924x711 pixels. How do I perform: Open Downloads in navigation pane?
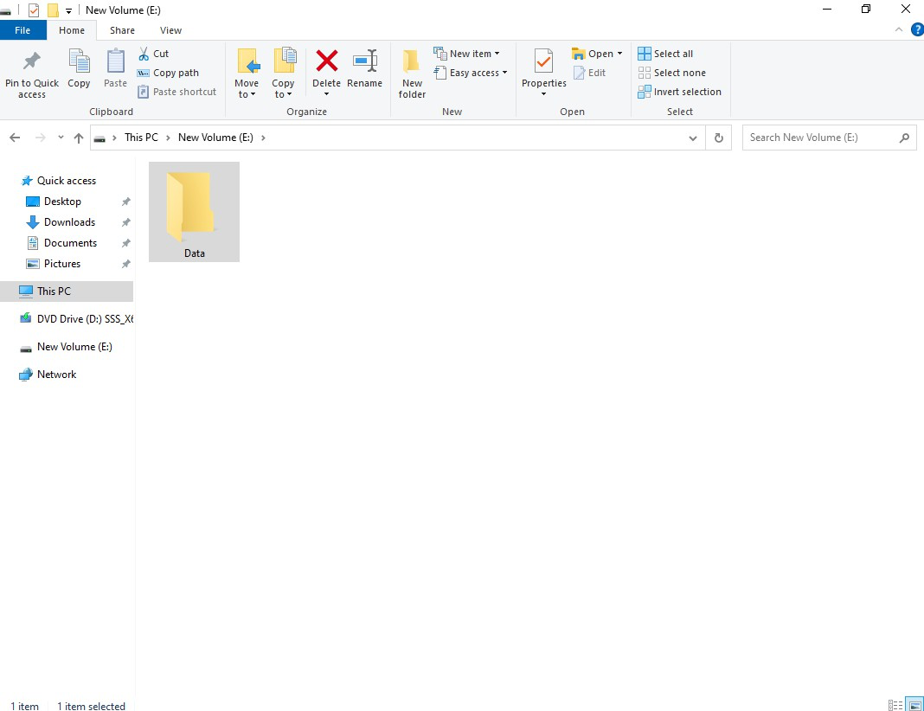click(x=69, y=222)
